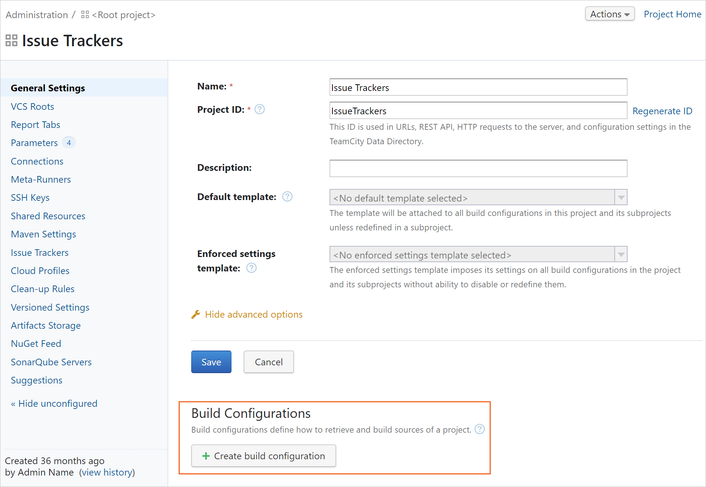This screenshot has height=487, width=706.
Task: Click the grid icon next to Root project breadcrumb
Action: (84, 14)
